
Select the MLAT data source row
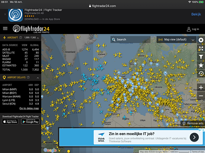(x=20, y=56)
